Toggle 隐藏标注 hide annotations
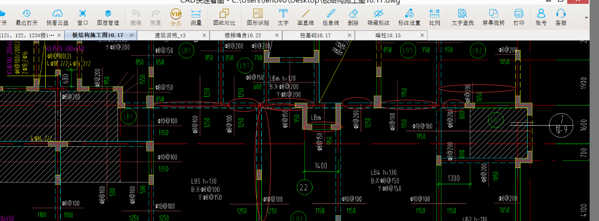Image resolution: width=599 pixels, height=221 pixels. [x=378, y=18]
